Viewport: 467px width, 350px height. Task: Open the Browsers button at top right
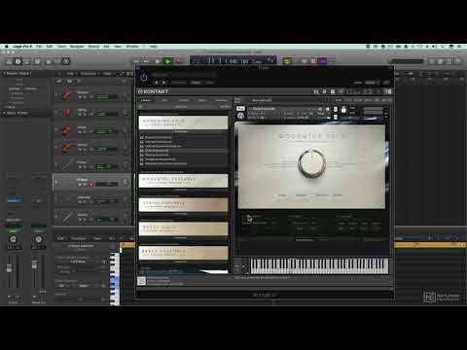(x=458, y=61)
